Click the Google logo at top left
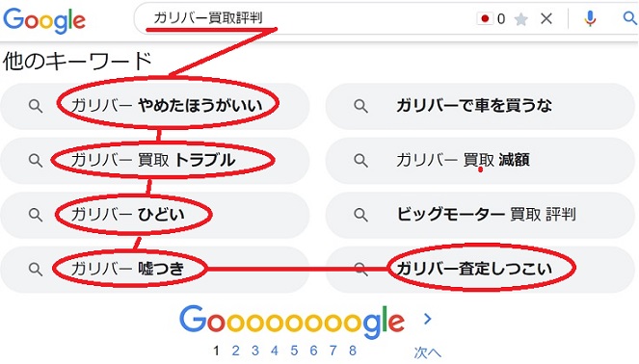The width and height of the screenshot is (639, 364). click(x=44, y=20)
